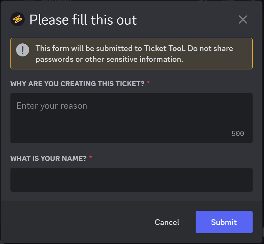Click the "Please fill this out" heading
The width and height of the screenshot is (264, 244).
tap(83, 20)
